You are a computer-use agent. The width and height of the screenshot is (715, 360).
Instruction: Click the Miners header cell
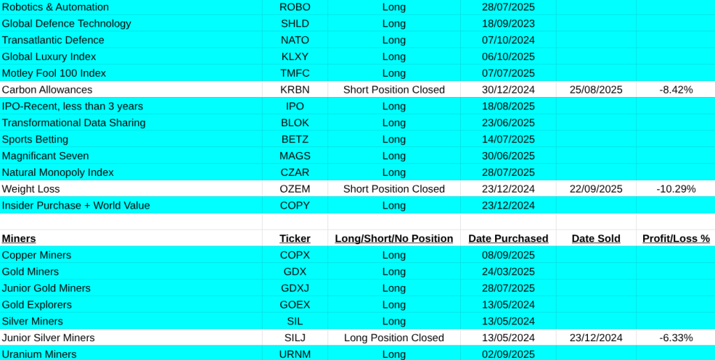tap(19, 239)
